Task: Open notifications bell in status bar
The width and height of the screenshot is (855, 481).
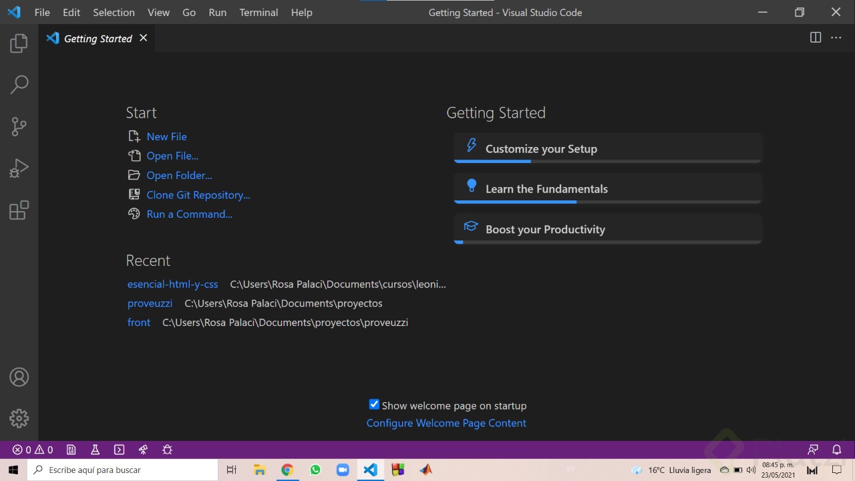Action: tap(836, 450)
